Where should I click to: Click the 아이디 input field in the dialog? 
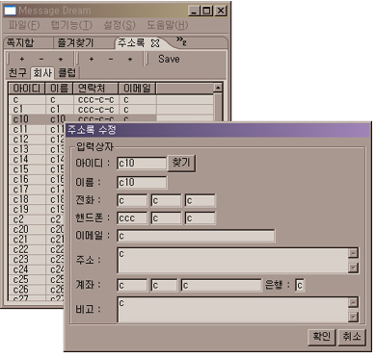(142, 164)
